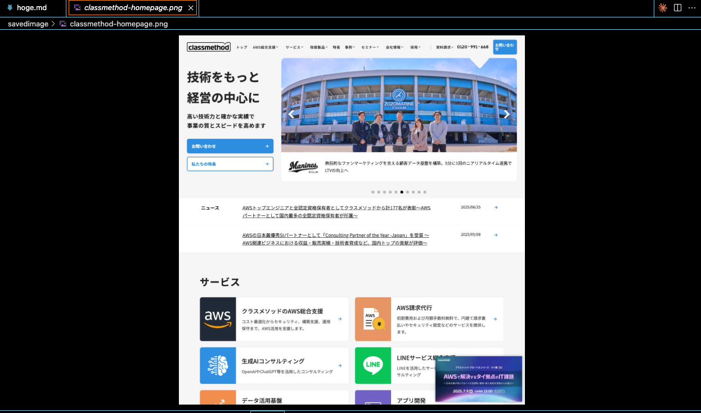The width and height of the screenshot is (701, 413).
Task: Open the AWSトップエンジニア 177名 news headline
Action: (336, 211)
